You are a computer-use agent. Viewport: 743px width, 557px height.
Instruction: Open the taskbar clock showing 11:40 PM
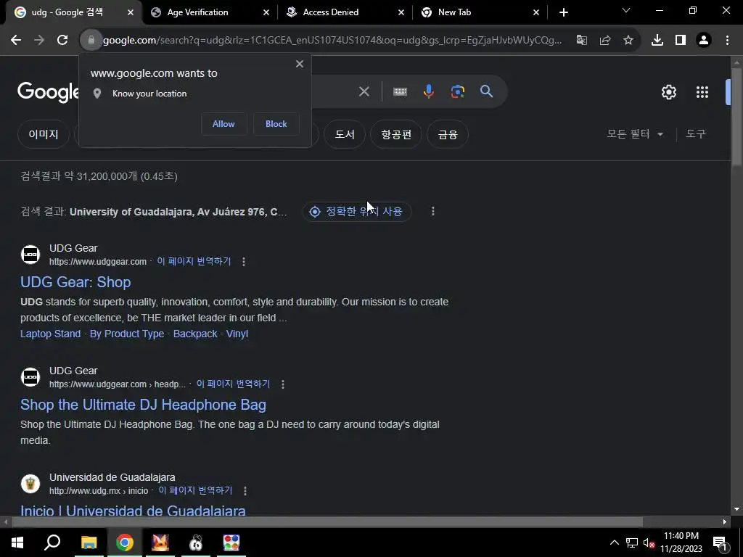[x=681, y=542]
